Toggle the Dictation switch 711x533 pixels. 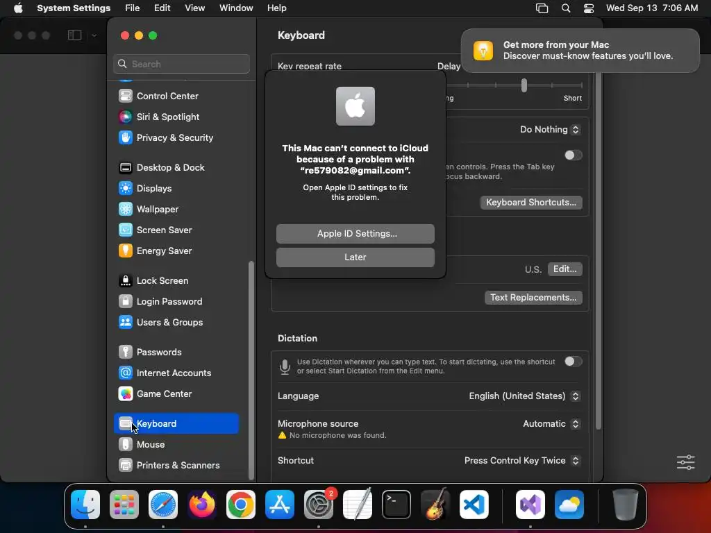click(x=573, y=361)
